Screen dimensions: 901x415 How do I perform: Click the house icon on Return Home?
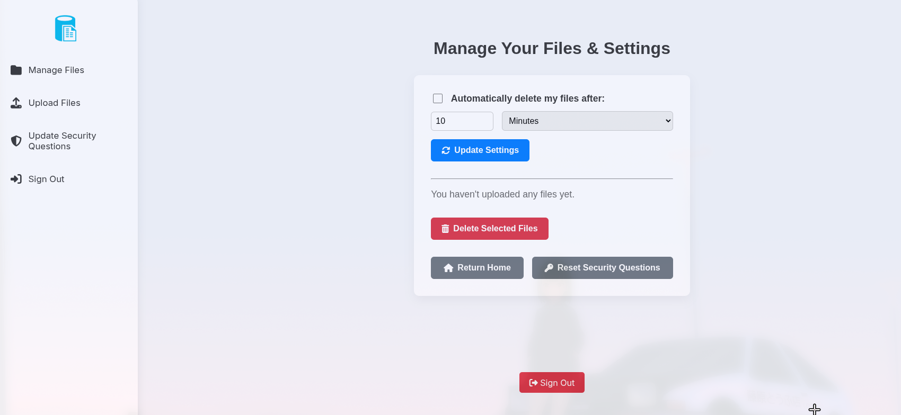point(448,268)
